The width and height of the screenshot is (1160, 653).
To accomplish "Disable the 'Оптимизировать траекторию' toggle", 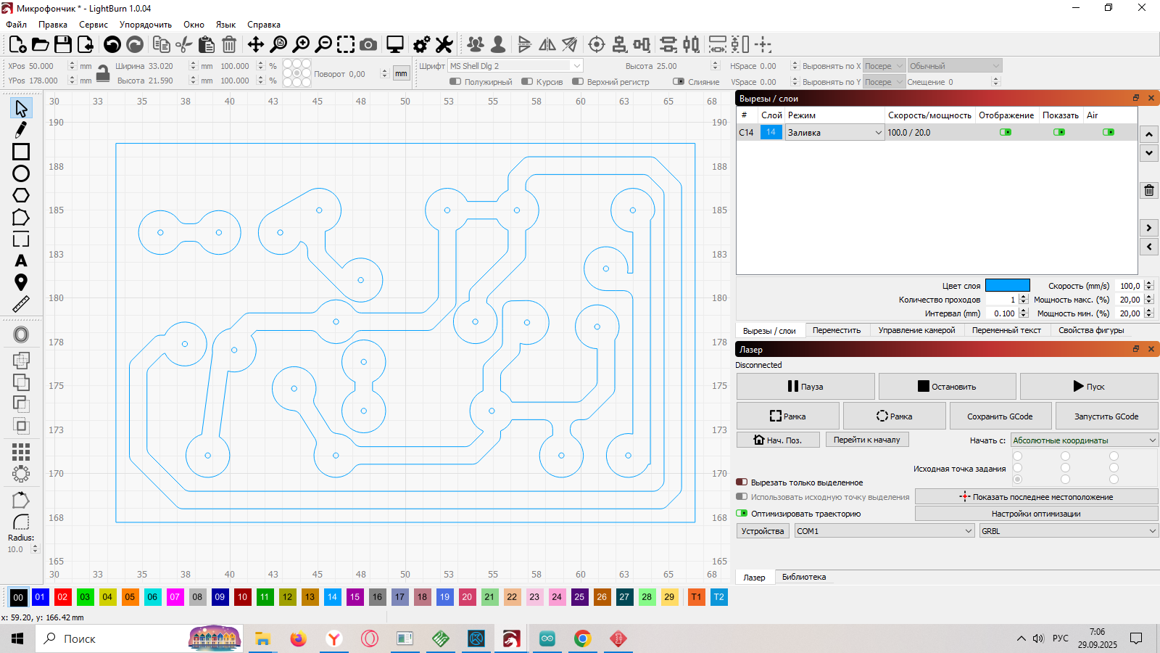I will coord(742,514).
